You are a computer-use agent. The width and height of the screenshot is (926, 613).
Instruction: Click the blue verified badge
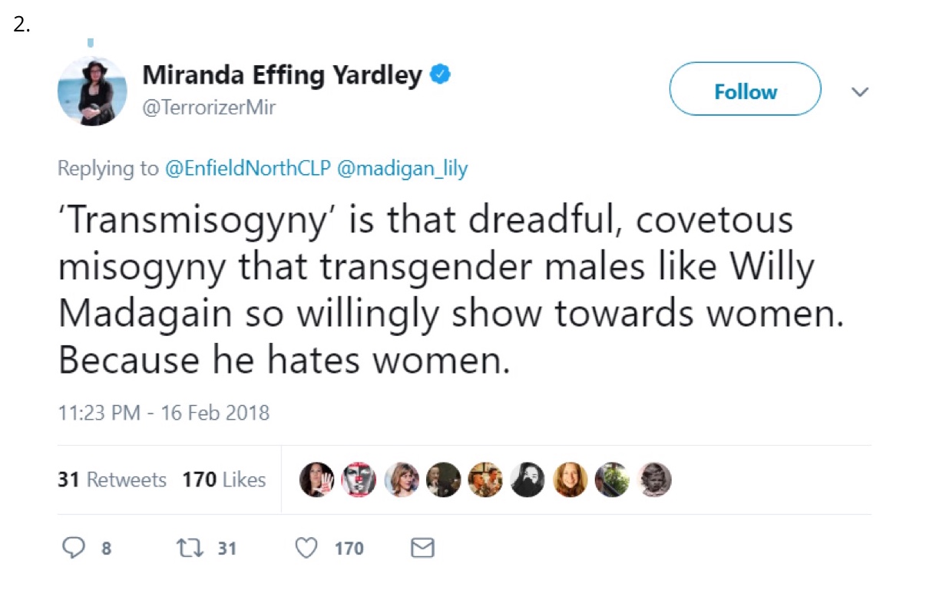pyautogui.click(x=440, y=75)
